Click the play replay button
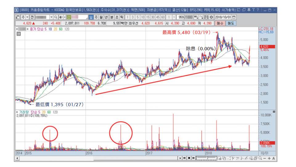 [x=180, y=158]
